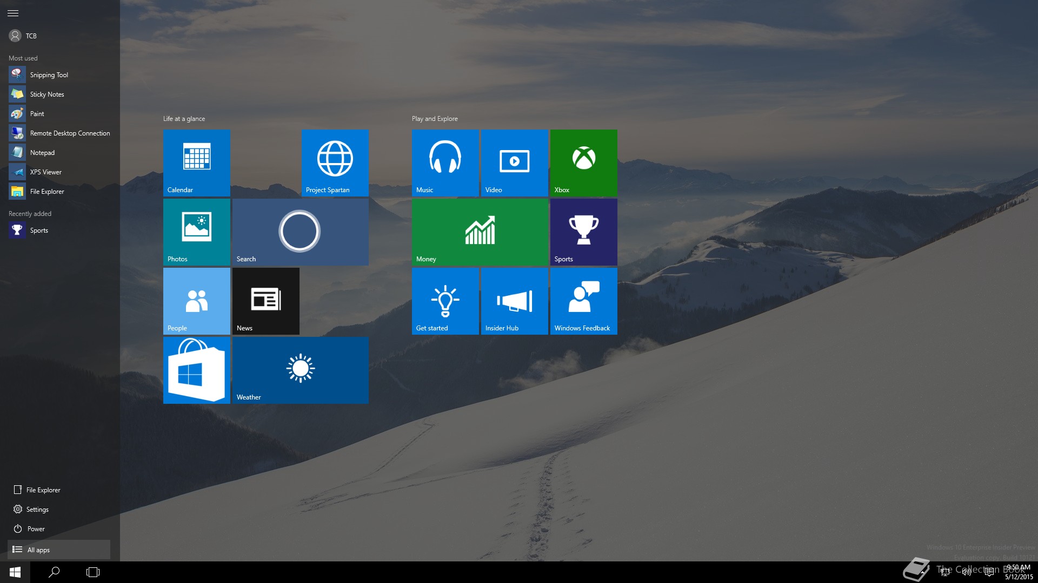Open the network icon in system tray
The height and width of the screenshot is (583, 1038).
(x=946, y=572)
